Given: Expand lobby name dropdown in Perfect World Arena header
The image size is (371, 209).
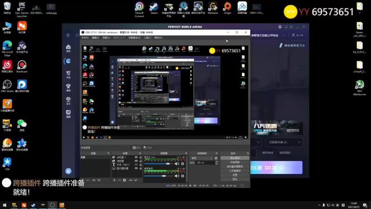Looking at the screenshot, I should click(x=283, y=35).
